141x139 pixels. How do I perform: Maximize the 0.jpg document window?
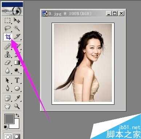point(114,13)
